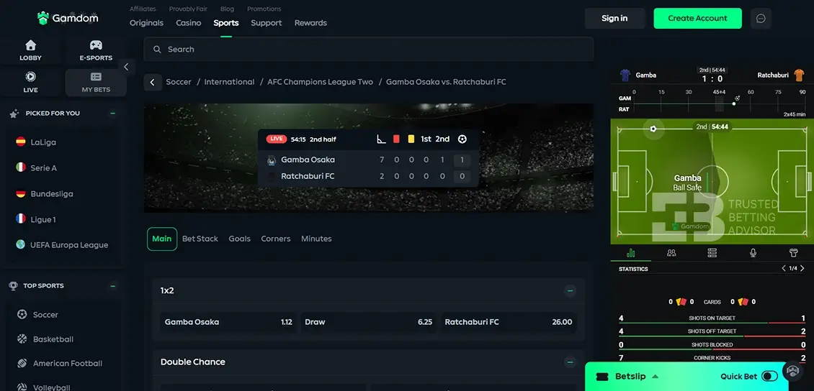The height and width of the screenshot is (391, 814).
Task: Open the Originals menu
Action: click(x=146, y=23)
